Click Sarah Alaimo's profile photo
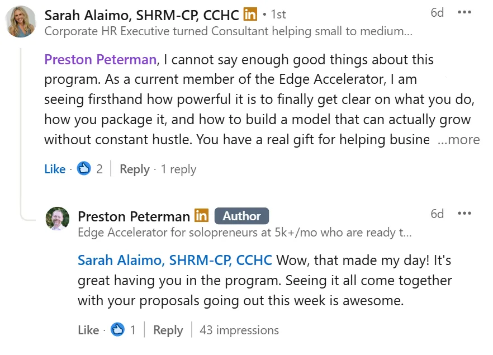Image resolution: width=493 pixels, height=355 pixels. [21, 22]
